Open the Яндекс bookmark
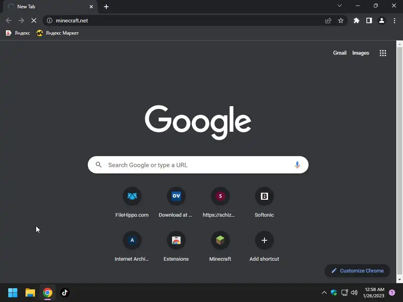The height and width of the screenshot is (302, 403). click(x=18, y=33)
